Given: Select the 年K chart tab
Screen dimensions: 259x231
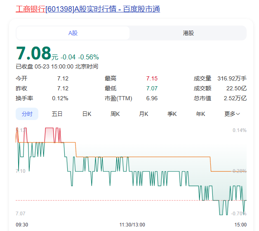Looking at the screenshot, I should pos(200,114).
